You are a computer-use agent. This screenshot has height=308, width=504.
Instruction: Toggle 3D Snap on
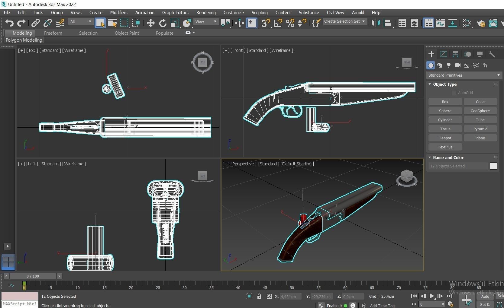265,23
